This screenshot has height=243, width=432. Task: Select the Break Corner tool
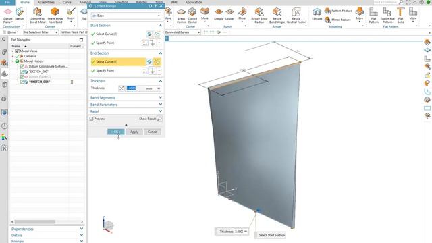(182, 16)
